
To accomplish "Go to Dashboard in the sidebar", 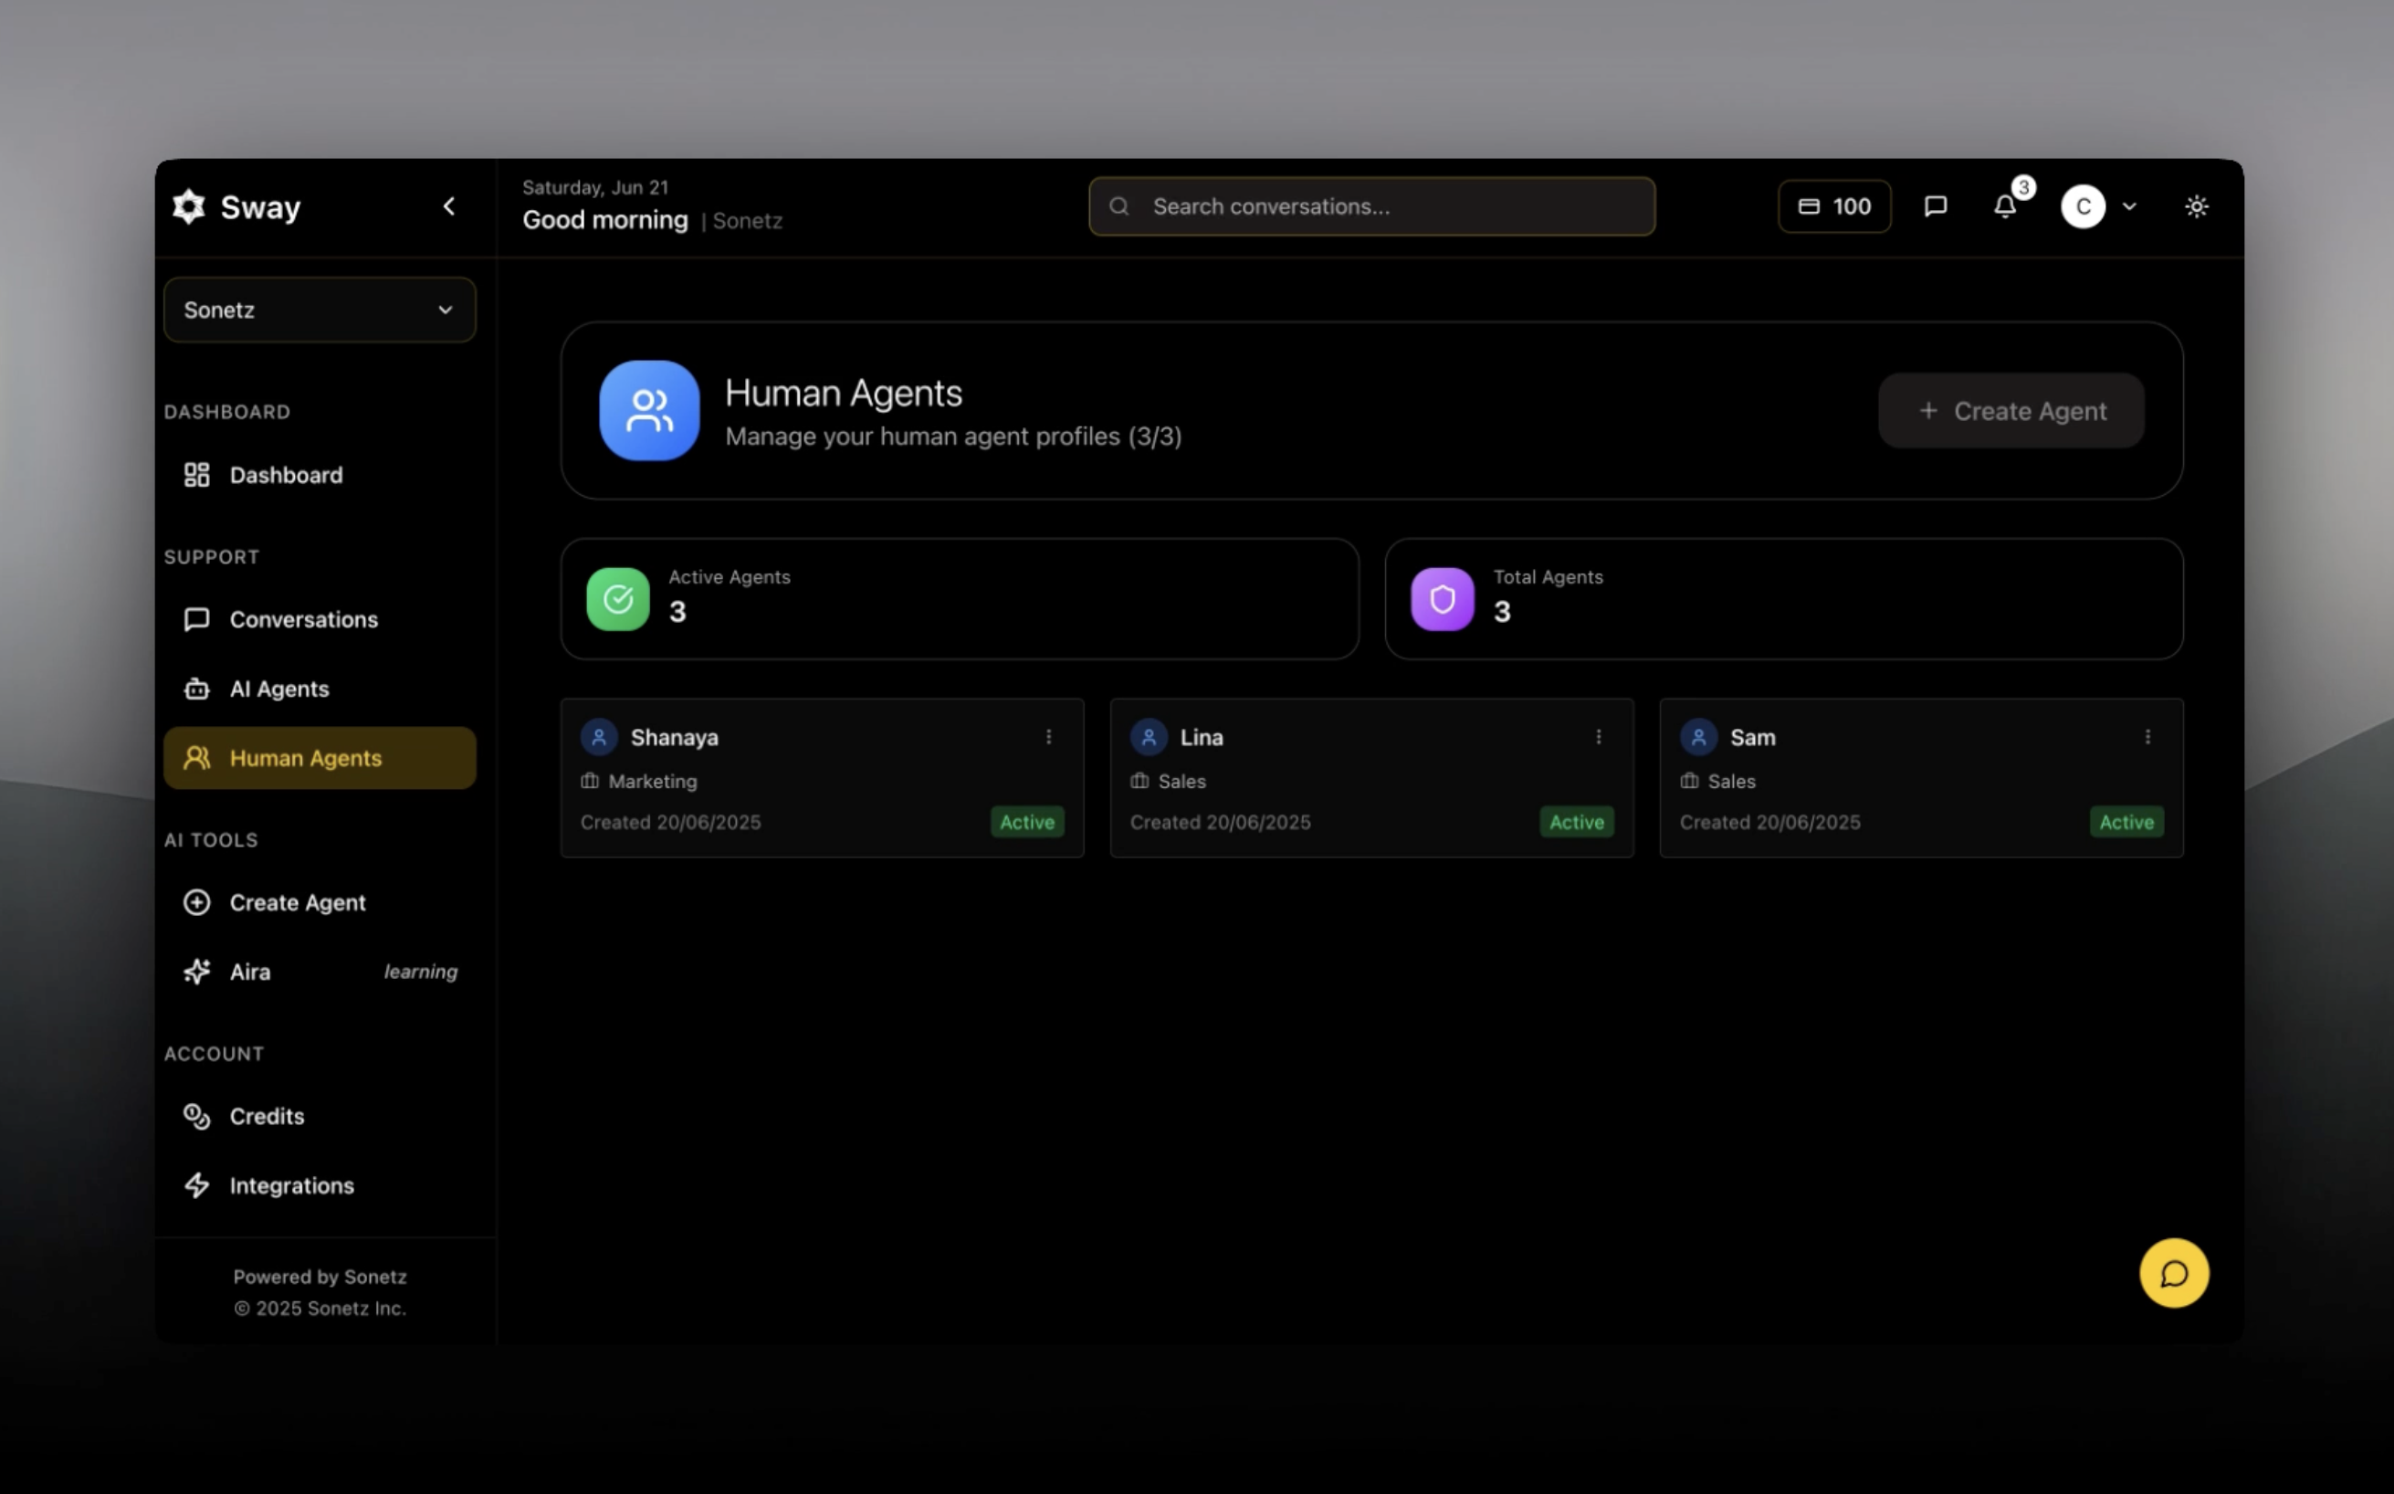I will click(x=286, y=475).
